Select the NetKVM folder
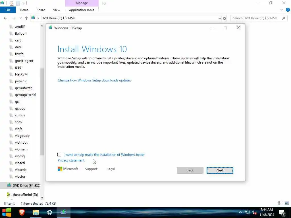 21,74
